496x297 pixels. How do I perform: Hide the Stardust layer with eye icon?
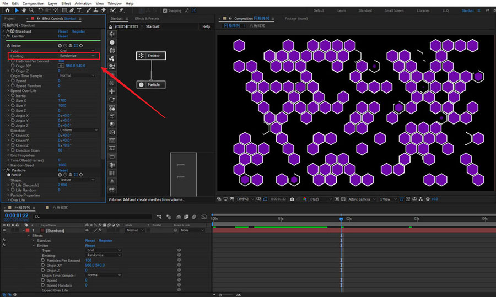tap(4, 230)
